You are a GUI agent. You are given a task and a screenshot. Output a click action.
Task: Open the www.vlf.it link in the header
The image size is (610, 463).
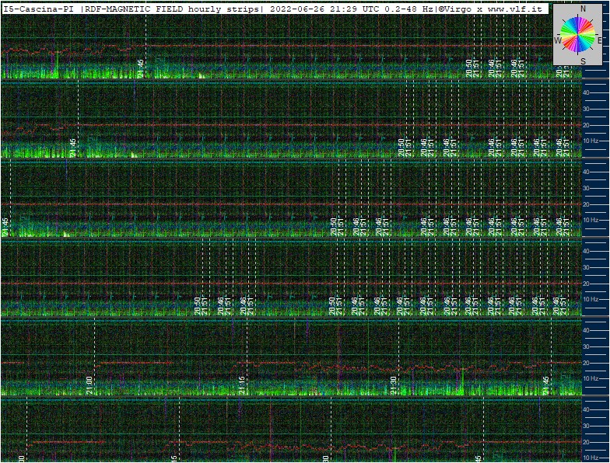tap(514, 9)
